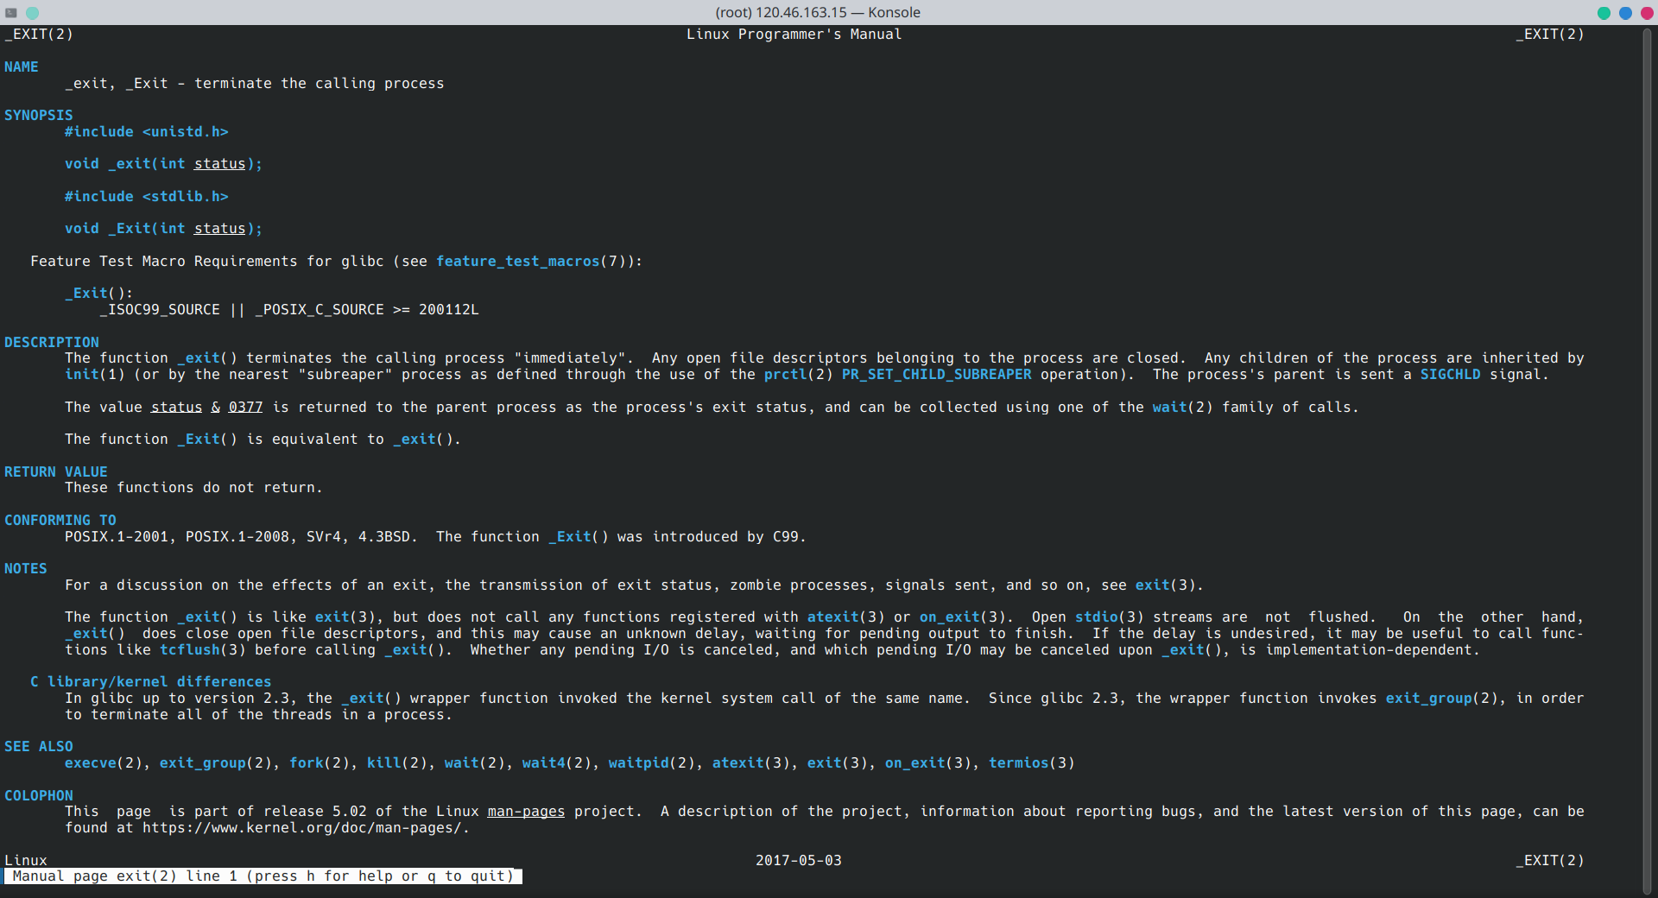Click the Konsole window title text
The height and width of the screenshot is (898, 1658).
point(817,13)
